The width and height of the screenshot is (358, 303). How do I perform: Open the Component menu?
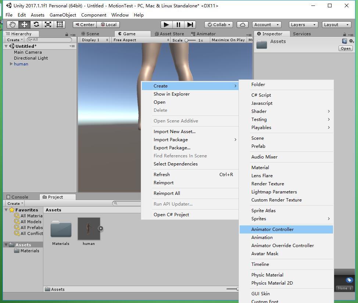click(94, 15)
